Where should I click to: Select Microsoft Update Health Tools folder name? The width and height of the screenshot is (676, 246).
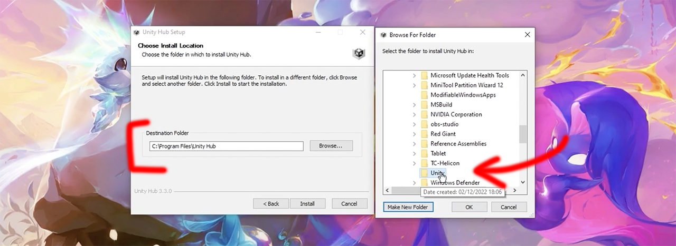(x=470, y=75)
